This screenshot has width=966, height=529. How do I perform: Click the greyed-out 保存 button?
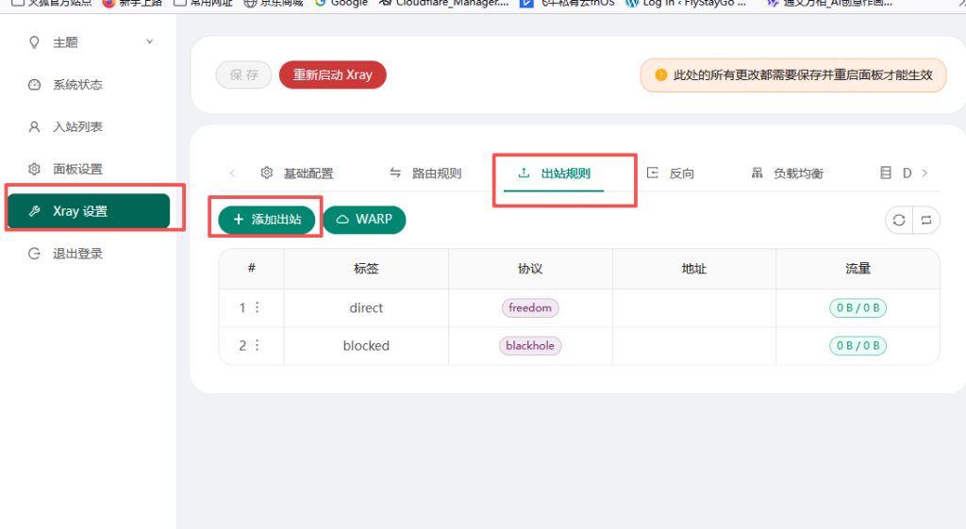pos(243,75)
